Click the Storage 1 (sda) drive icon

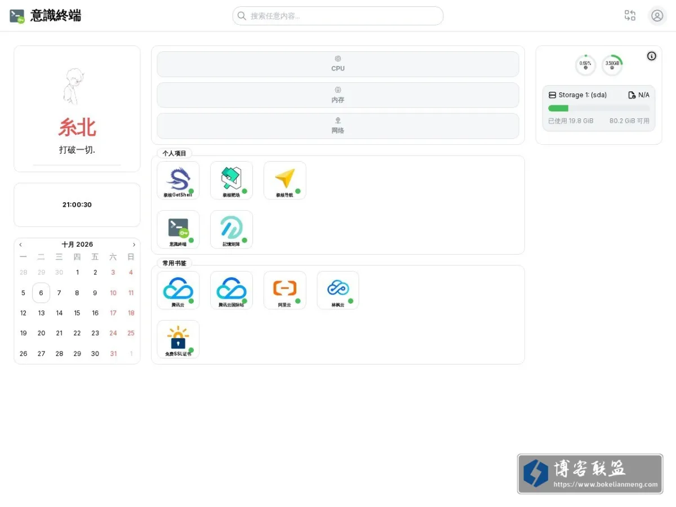pyautogui.click(x=553, y=95)
